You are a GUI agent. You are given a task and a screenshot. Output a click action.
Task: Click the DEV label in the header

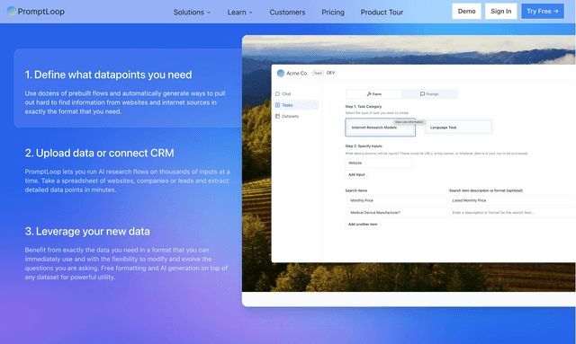point(330,73)
